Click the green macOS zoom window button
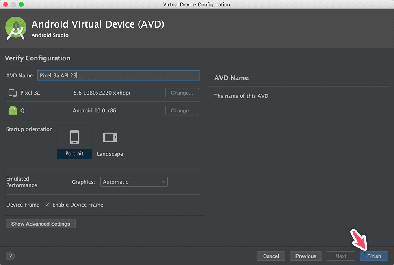Viewport: 394px width, 265px height. coord(21,4)
